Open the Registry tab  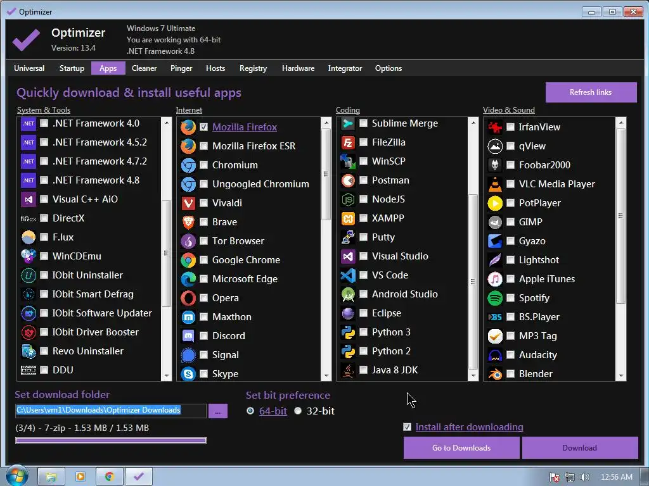(x=254, y=68)
